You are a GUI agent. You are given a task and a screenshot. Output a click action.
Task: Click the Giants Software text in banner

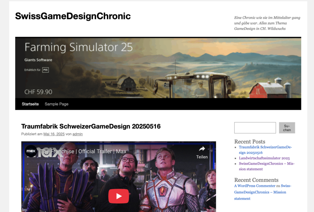[x=38, y=60]
